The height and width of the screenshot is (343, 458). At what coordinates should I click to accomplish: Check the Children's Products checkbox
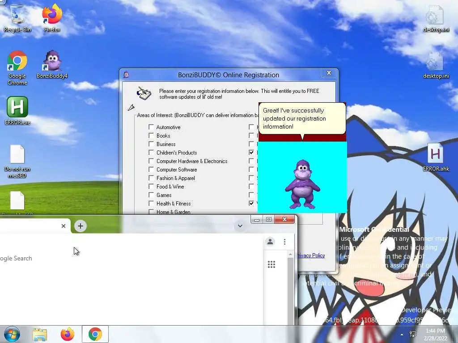tap(151, 152)
